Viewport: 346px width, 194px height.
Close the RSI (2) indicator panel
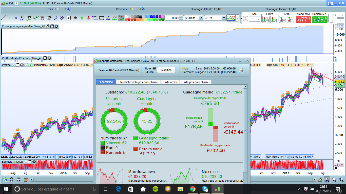coord(34,161)
